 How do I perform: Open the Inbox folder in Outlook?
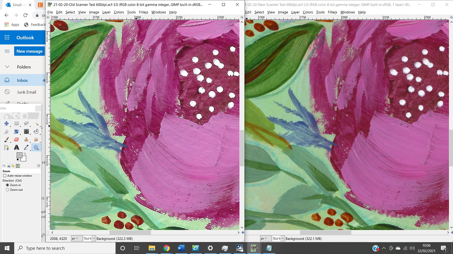23,80
